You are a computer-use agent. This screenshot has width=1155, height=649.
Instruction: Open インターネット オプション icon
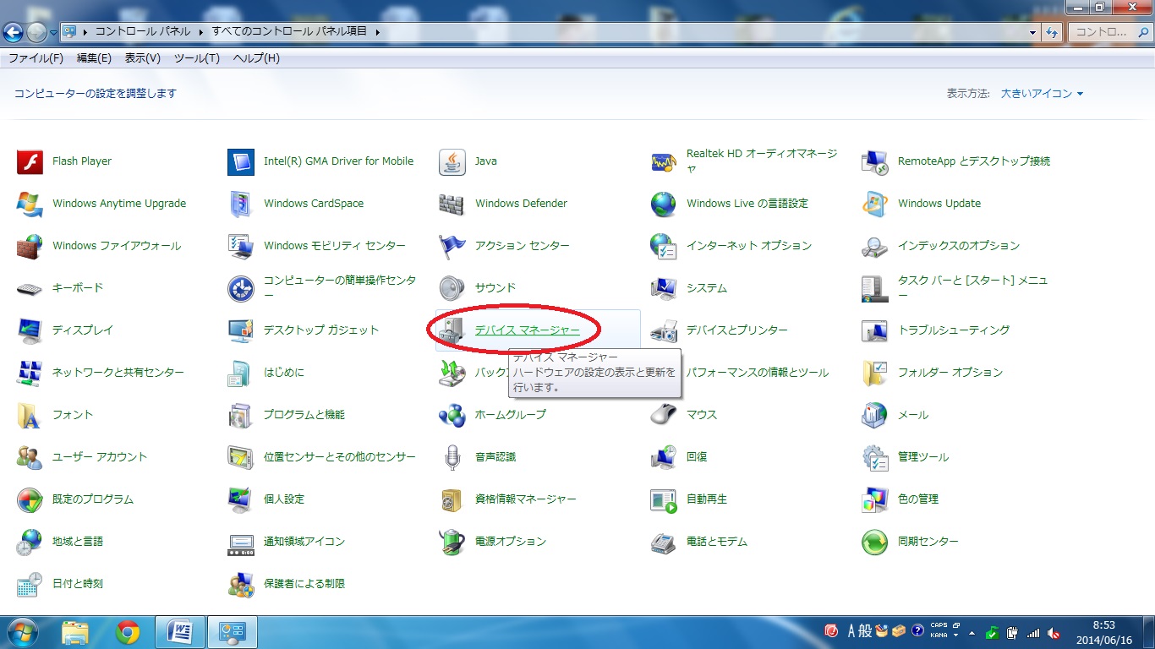[x=664, y=246]
